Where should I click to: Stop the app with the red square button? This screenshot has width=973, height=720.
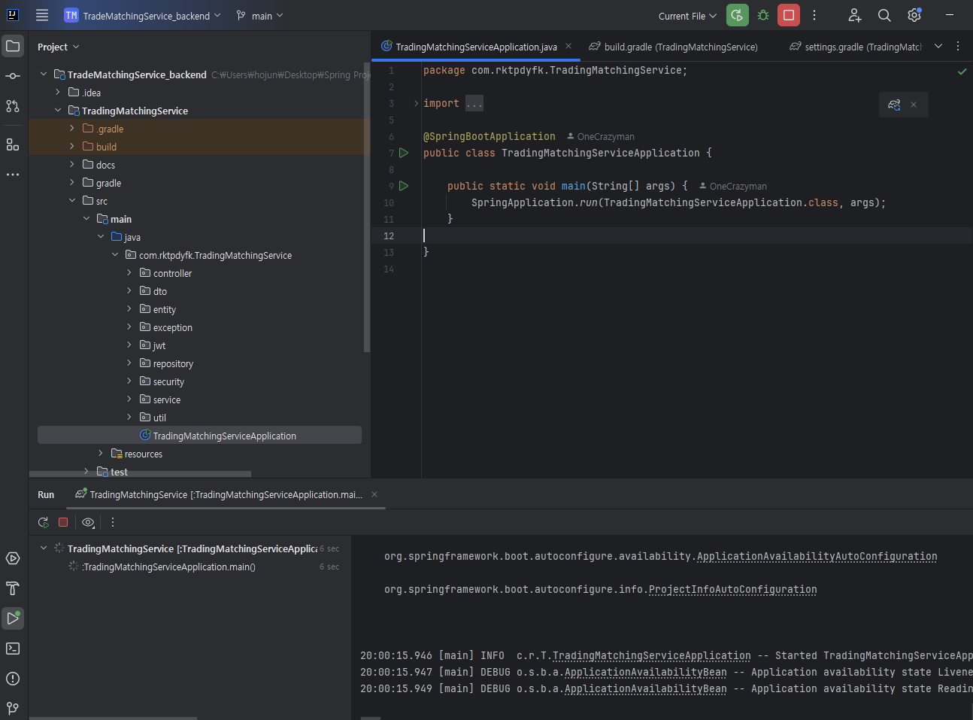(x=788, y=15)
